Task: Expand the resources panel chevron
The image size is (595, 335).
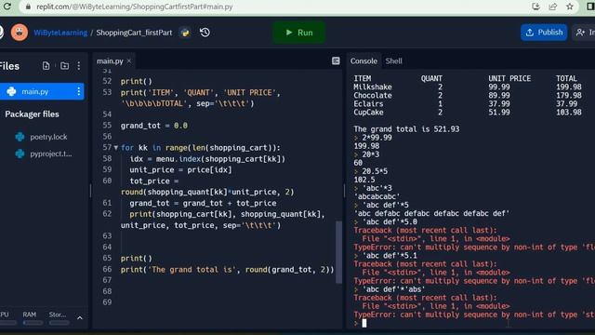Action: pos(80,318)
